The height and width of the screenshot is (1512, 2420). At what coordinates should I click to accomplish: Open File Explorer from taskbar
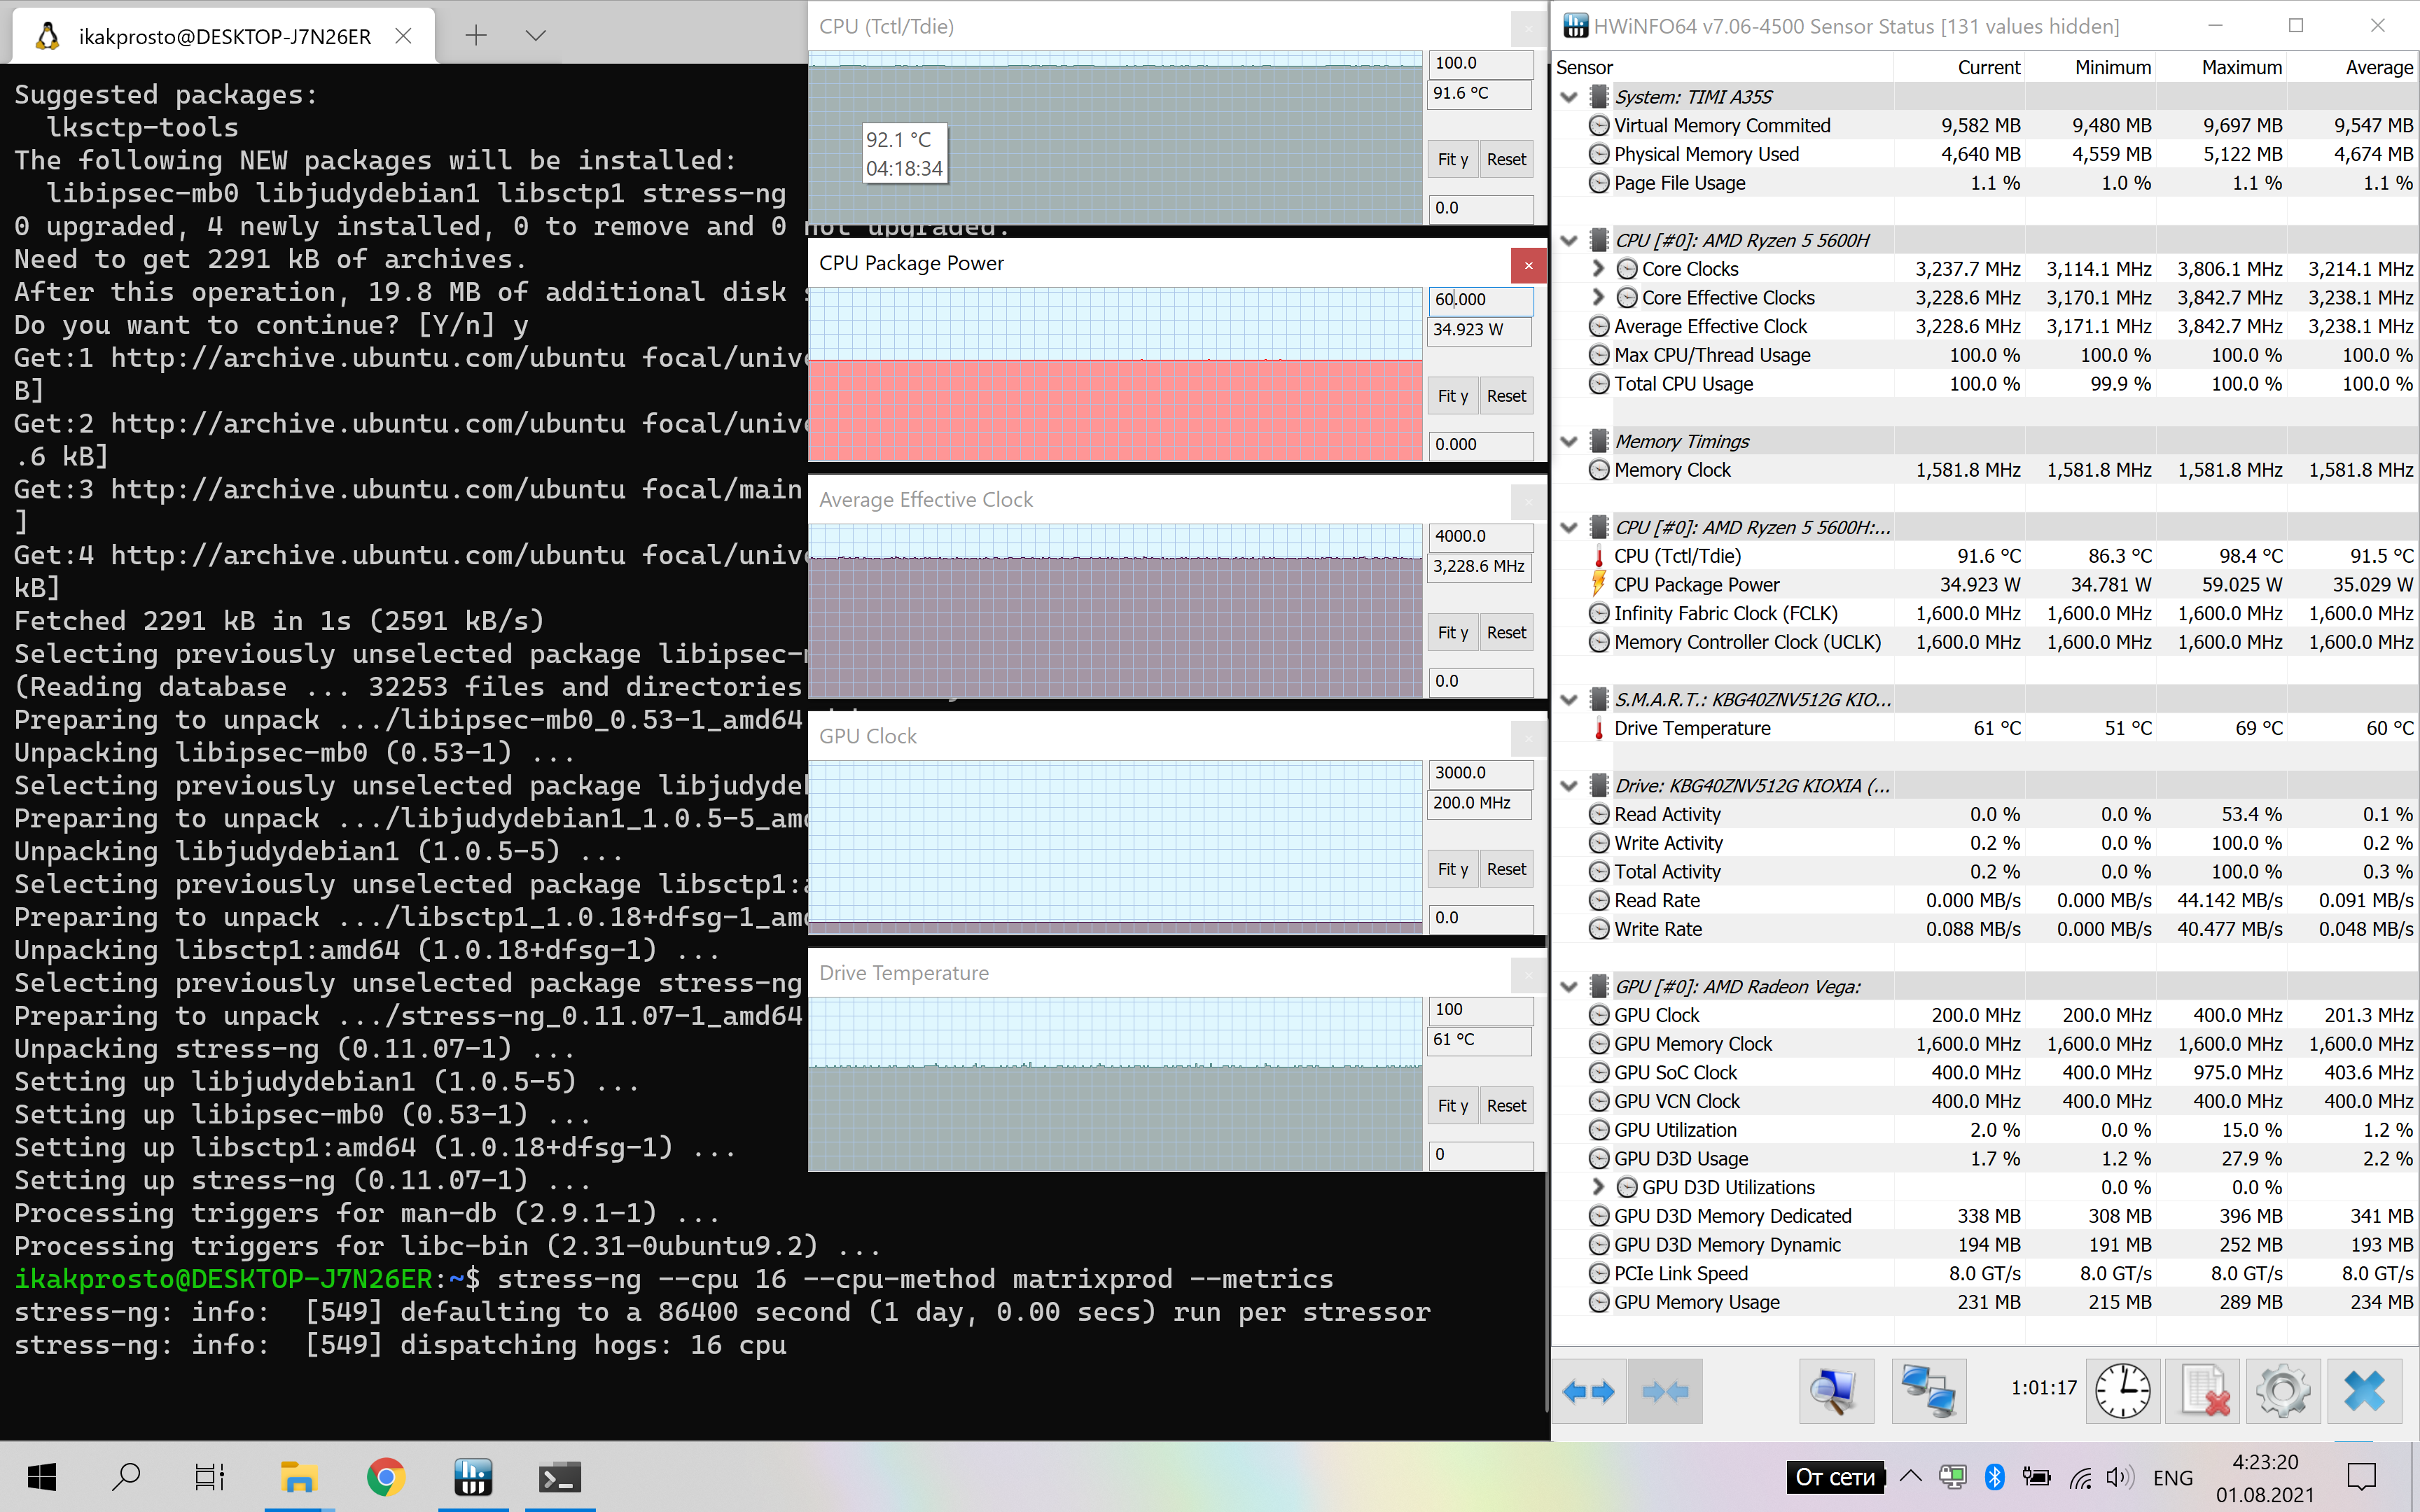[x=298, y=1477]
